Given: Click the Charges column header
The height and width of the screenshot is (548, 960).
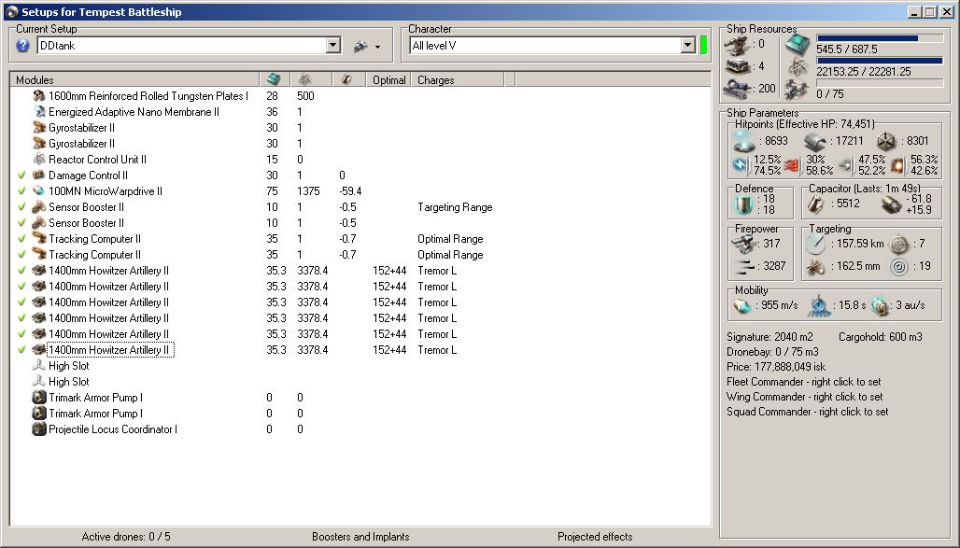Looking at the screenshot, I should point(458,79).
